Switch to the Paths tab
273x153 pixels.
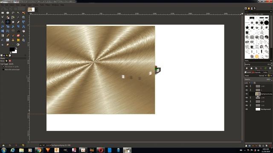264,72
